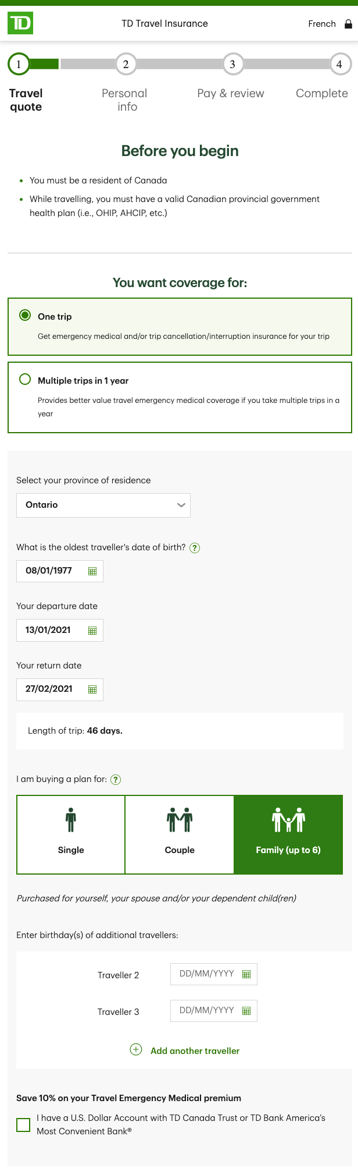Expand the province of residence dropdown
Screen dimensions: 358x1171
click(x=103, y=505)
